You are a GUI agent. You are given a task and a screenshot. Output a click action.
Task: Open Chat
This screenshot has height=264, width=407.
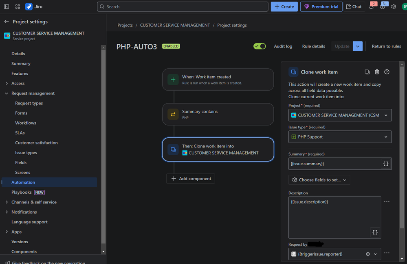click(x=354, y=7)
